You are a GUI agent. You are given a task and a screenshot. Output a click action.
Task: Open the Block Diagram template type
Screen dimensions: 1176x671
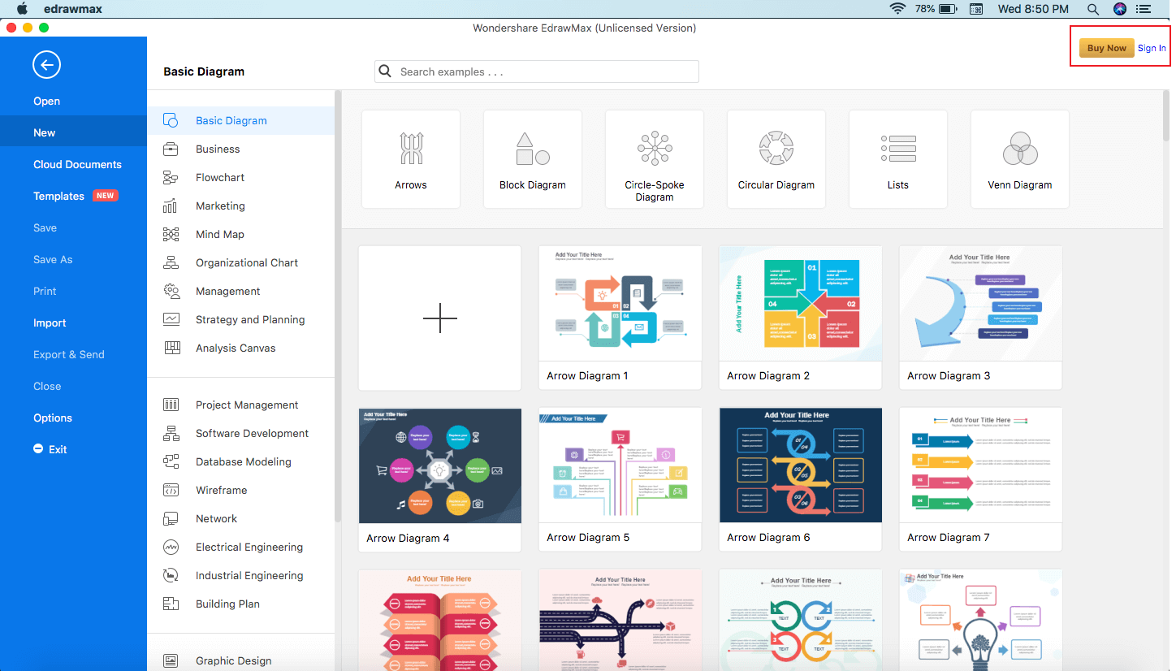pyautogui.click(x=533, y=159)
